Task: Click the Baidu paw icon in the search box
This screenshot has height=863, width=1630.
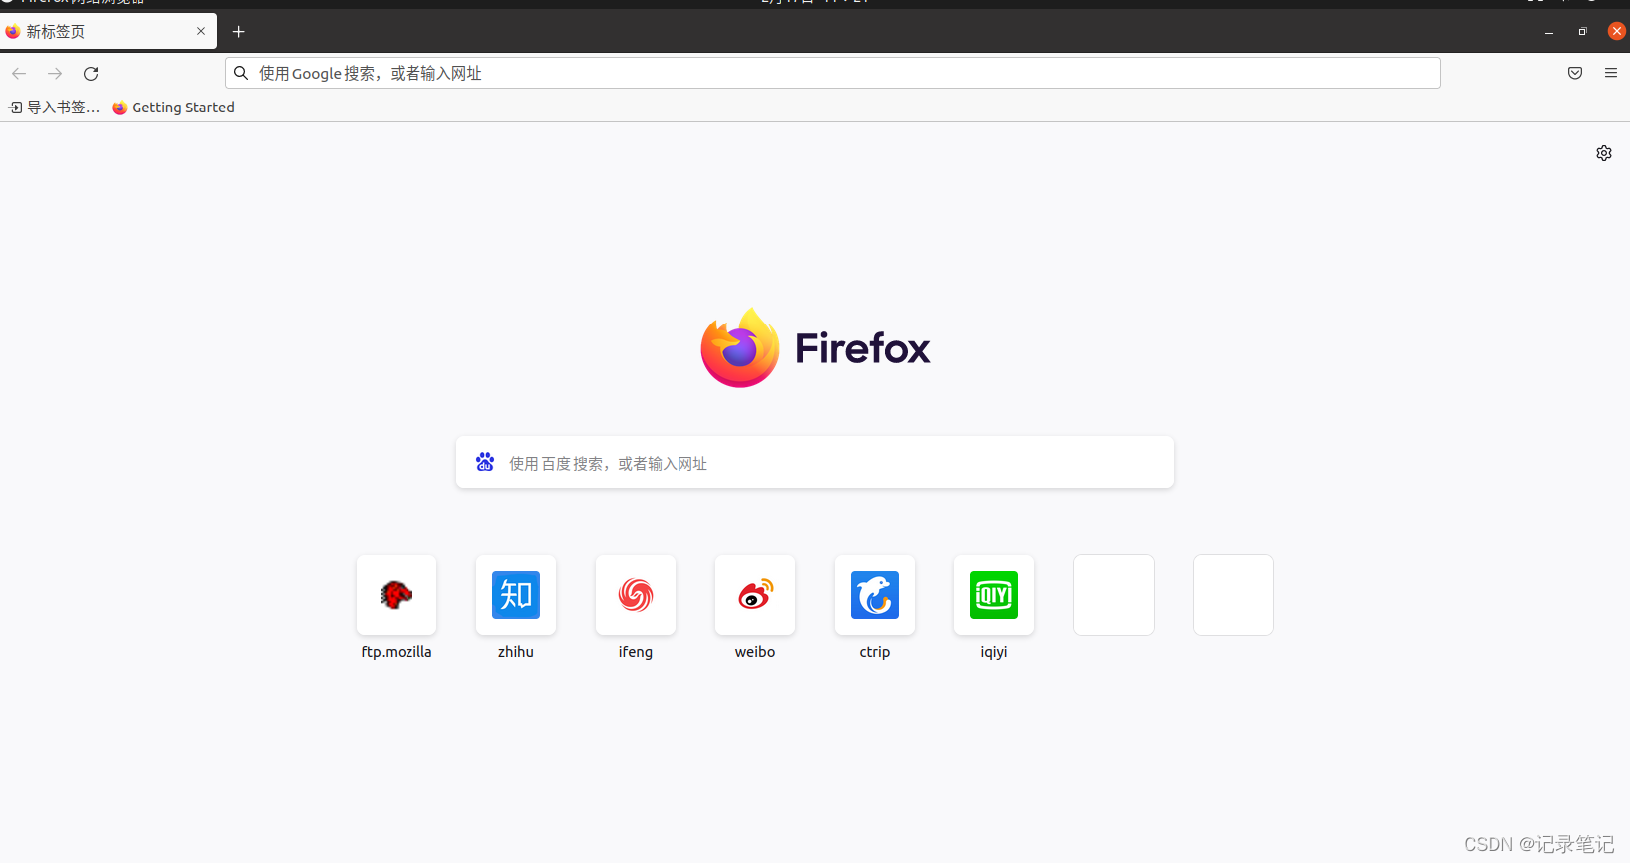Action: (x=485, y=462)
